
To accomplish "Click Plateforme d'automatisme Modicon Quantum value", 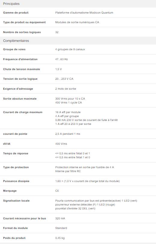I will 84,13.
